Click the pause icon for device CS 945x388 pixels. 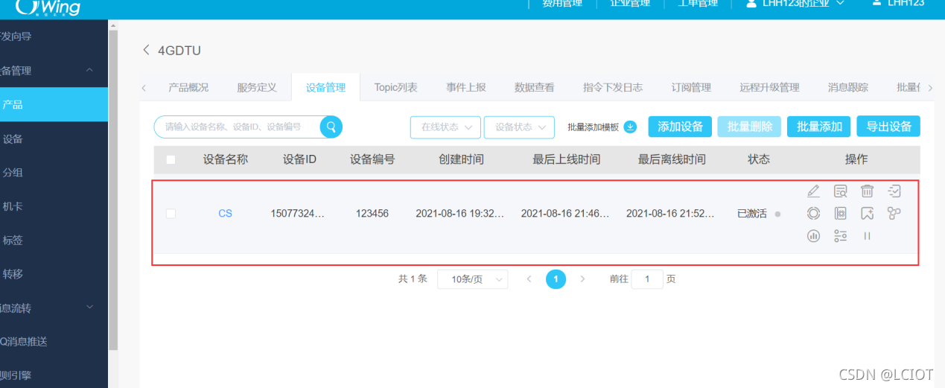pyautogui.click(x=867, y=236)
